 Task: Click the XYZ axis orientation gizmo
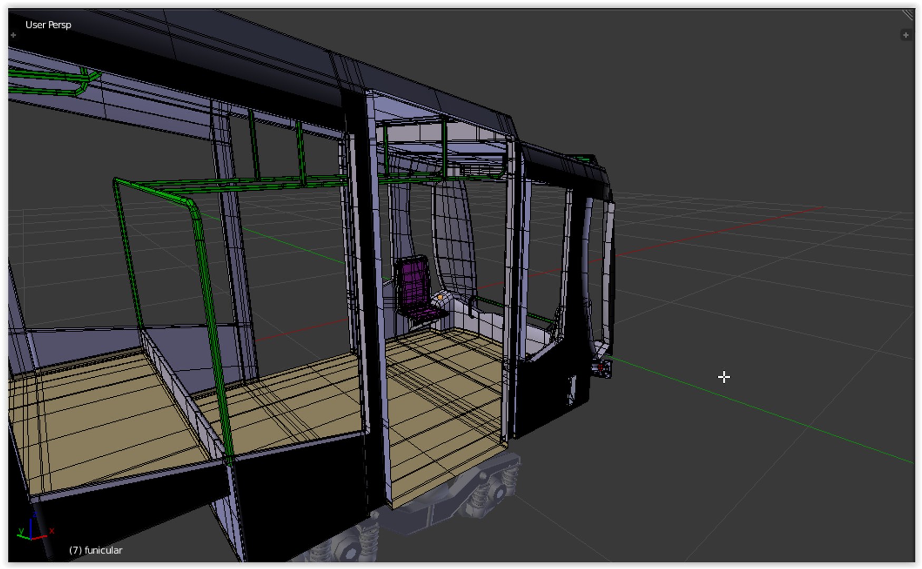click(35, 527)
